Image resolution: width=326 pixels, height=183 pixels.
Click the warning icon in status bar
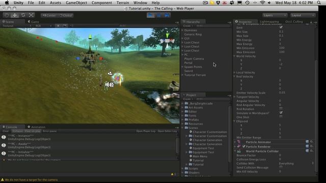pyautogui.click(x=3, y=179)
